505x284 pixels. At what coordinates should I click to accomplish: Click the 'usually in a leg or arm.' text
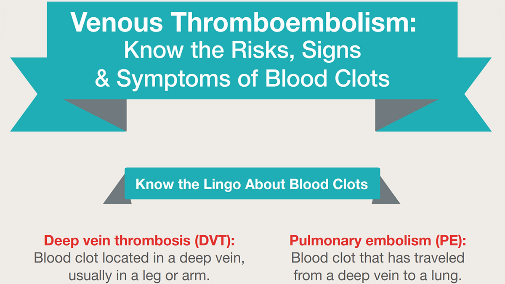click(x=139, y=276)
